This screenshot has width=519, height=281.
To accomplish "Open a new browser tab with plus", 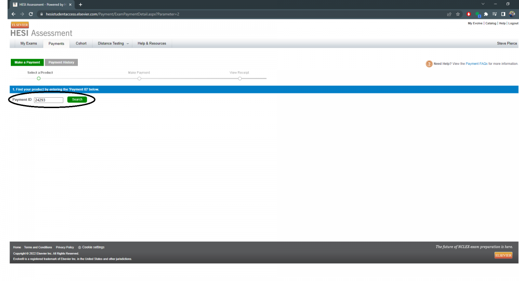I will (x=80, y=4).
